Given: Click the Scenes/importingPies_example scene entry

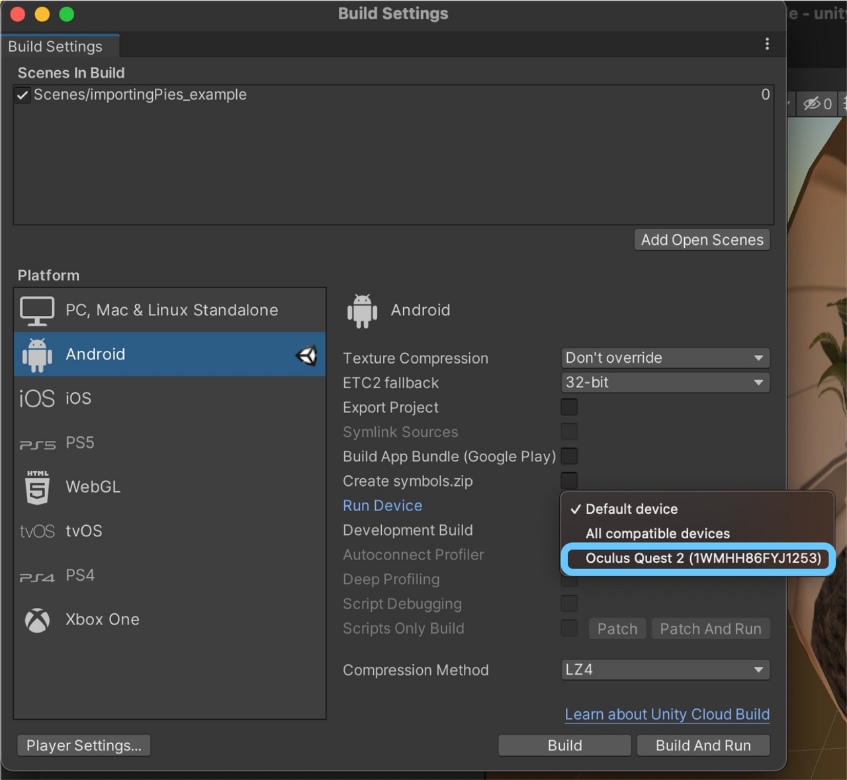Looking at the screenshot, I should pos(393,95).
